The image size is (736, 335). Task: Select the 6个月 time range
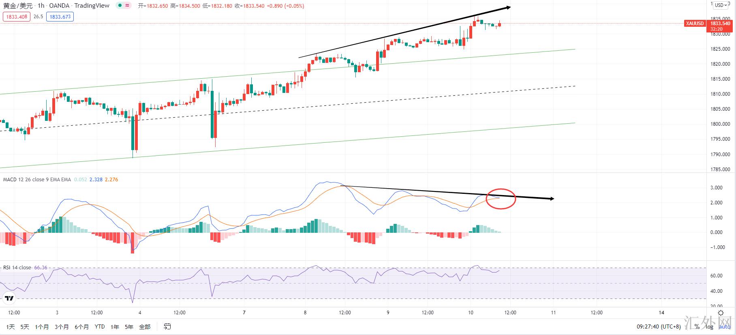(x=81, y=326)
